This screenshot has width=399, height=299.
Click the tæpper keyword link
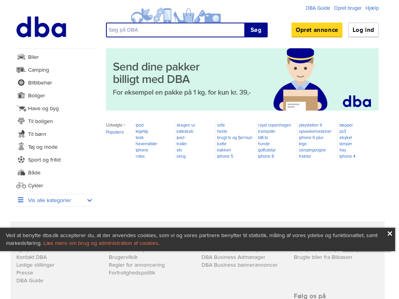pos(346,125)
